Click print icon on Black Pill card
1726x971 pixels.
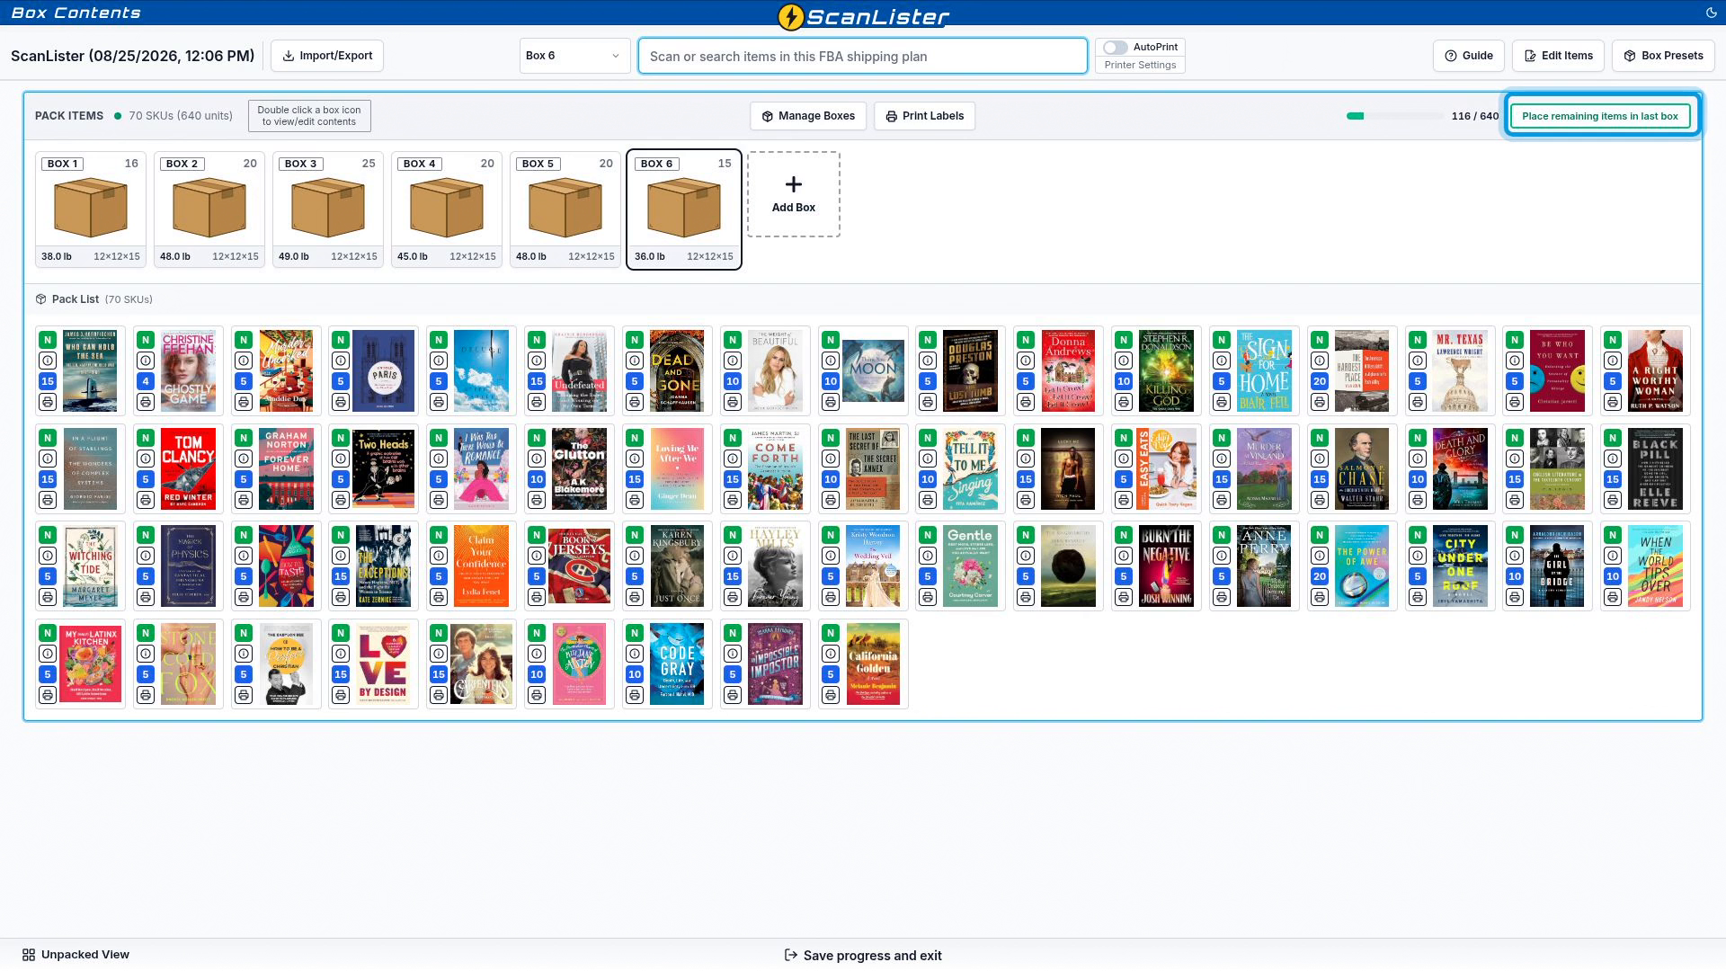(1613, 500)
